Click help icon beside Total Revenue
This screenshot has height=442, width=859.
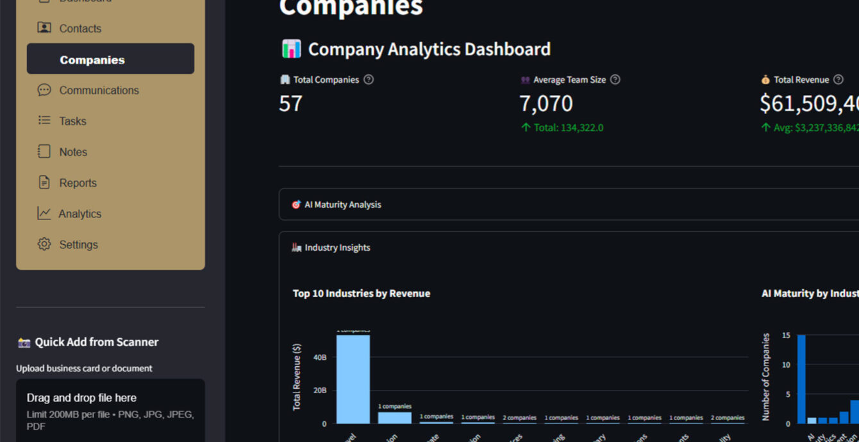pos(838,80)
